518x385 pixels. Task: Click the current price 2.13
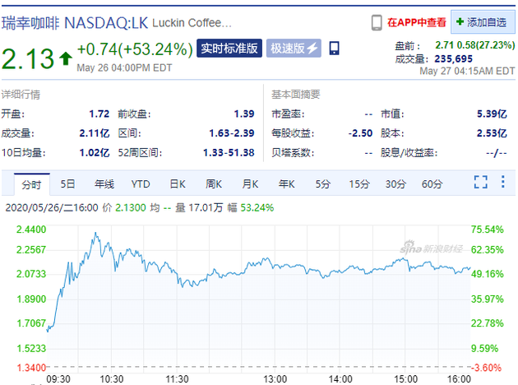click(x=28, y=59)
